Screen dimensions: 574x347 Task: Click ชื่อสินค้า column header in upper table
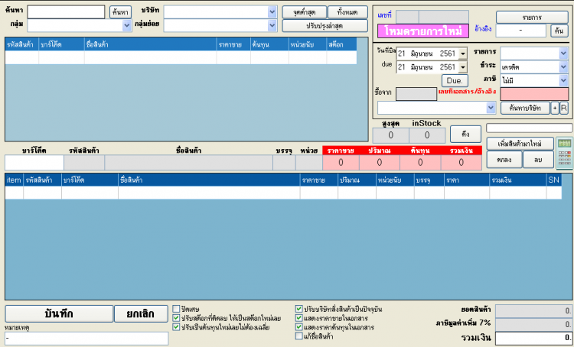[150, 44]
